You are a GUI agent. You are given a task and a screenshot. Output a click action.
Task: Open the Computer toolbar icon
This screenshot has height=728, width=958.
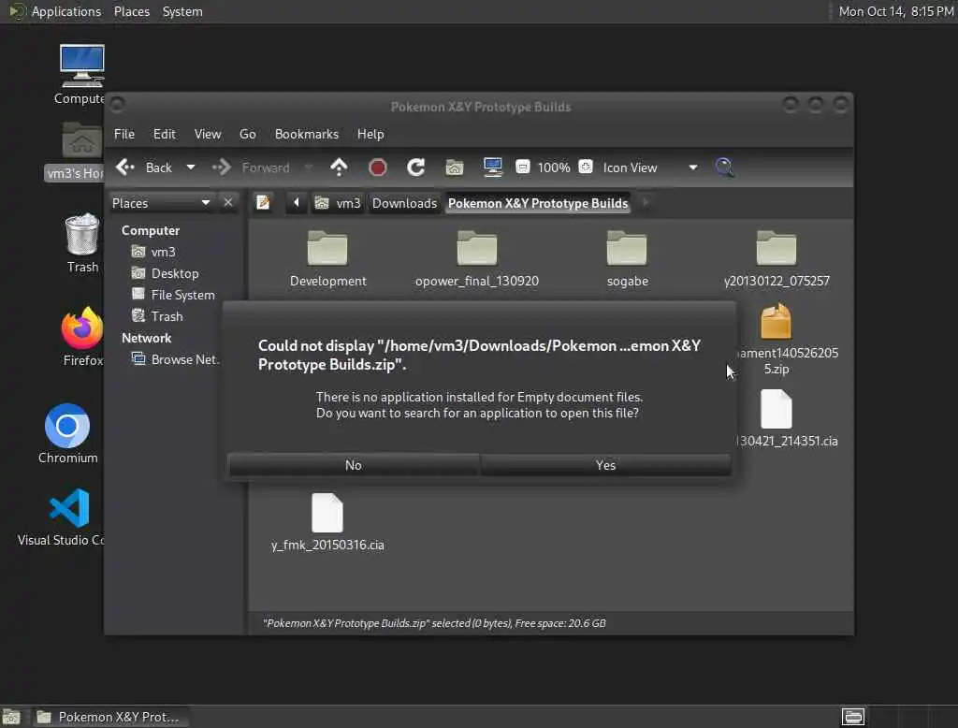(492, 167)
